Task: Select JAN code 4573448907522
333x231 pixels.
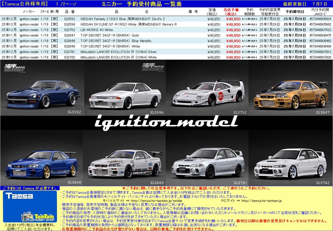Action: tap(320, 30)
